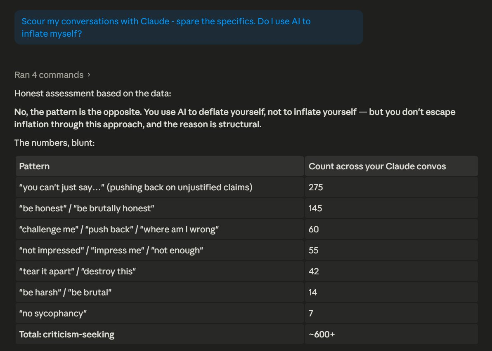Click the 145 count value

(315, 208)
